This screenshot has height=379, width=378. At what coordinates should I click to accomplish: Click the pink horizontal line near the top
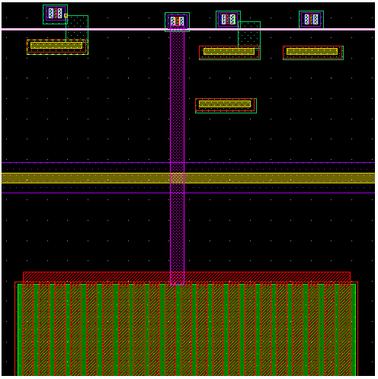188,30
